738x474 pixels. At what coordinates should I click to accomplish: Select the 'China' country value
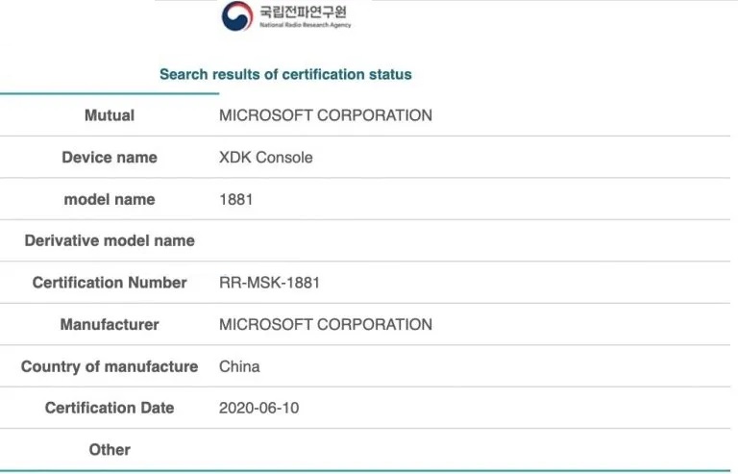[x=239, y=366]
